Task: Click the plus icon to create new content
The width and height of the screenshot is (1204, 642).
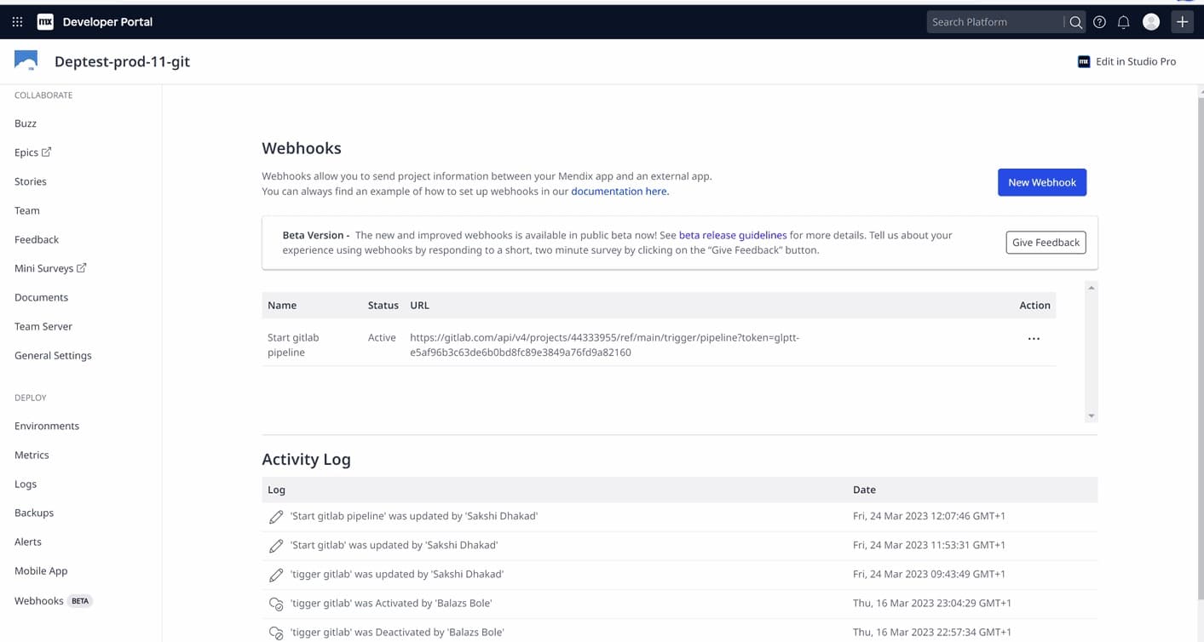Action: [x=1182, y=21]
